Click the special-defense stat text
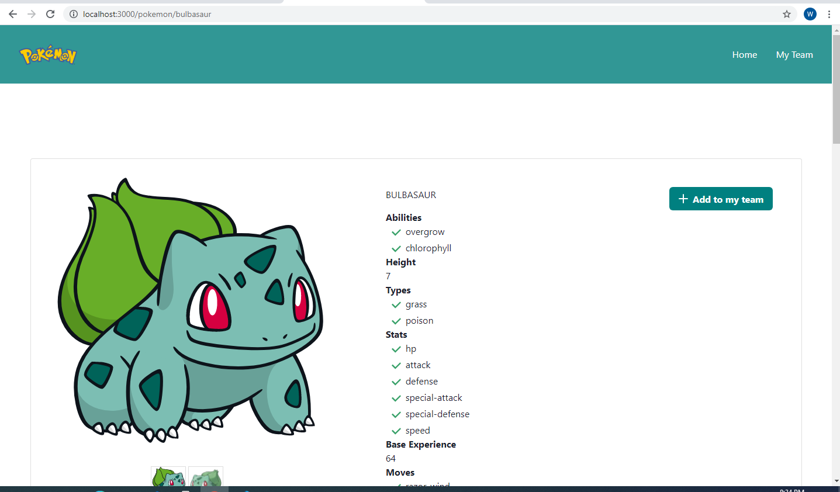Viewport: 840px width, 492px height. [437, 414]
